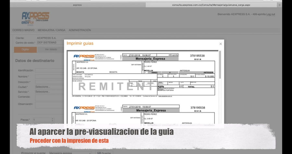
Task: Click the Datos de destinatario heading
Action: tap(35, 60)
